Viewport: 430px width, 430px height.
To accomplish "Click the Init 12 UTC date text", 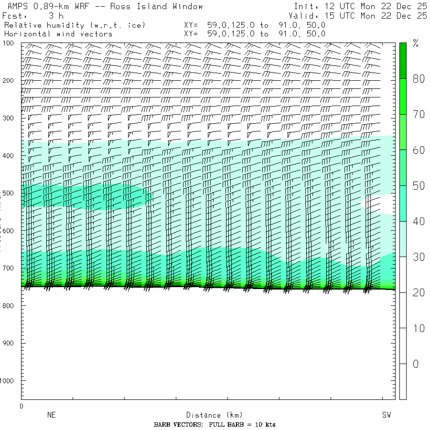I will point(360,7).
